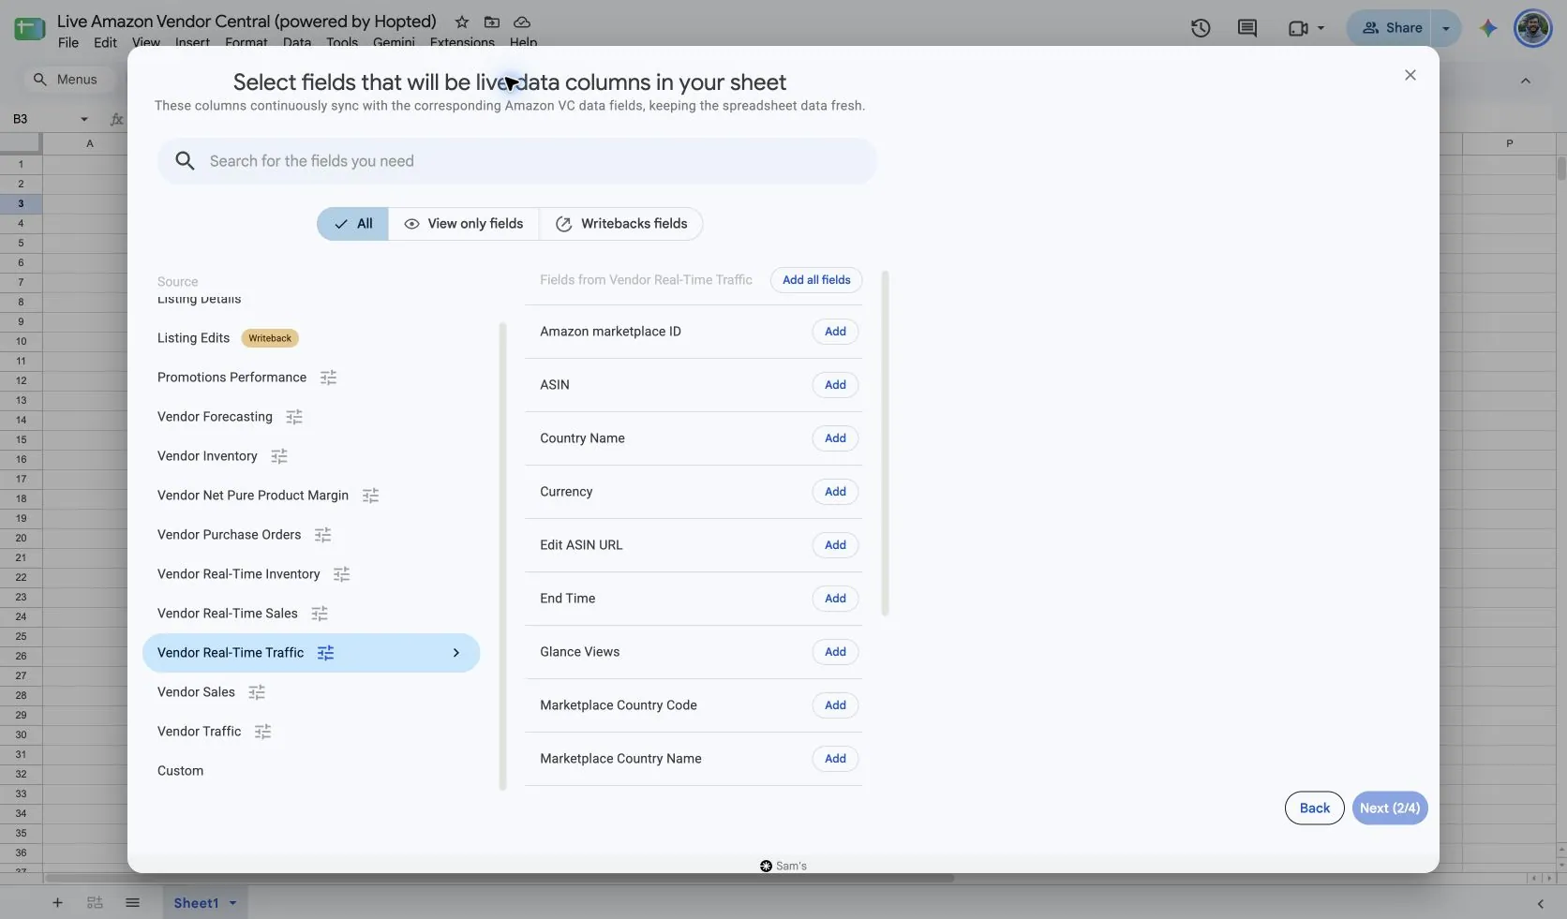The width and height of the screenshot is (1567, 919).
Task: Star the spreadsheet document
Action: pyautogui.click(x=462, y=22)
